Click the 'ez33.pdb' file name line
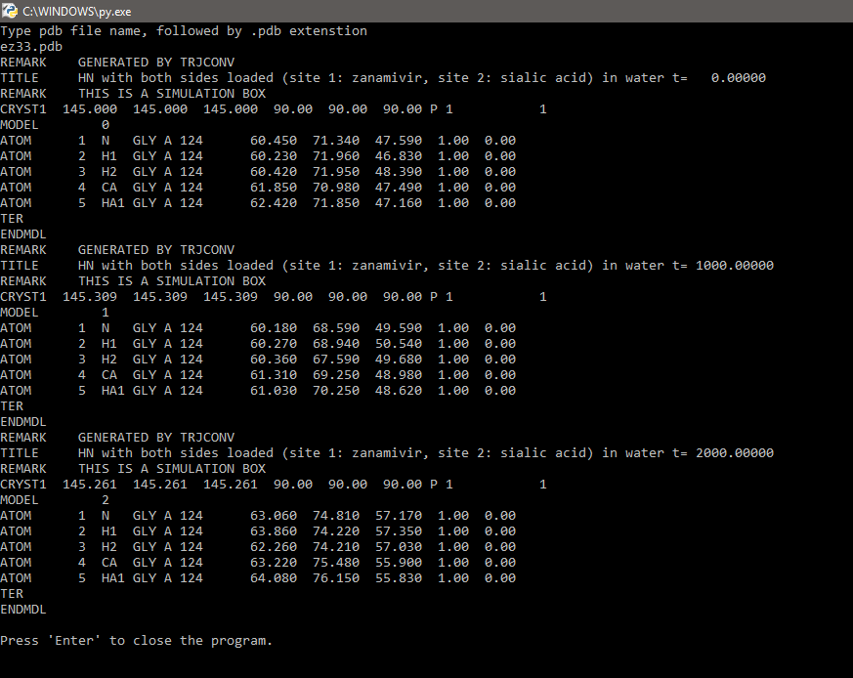The height and width of the screenshot is (678, 853). (31, 47)
